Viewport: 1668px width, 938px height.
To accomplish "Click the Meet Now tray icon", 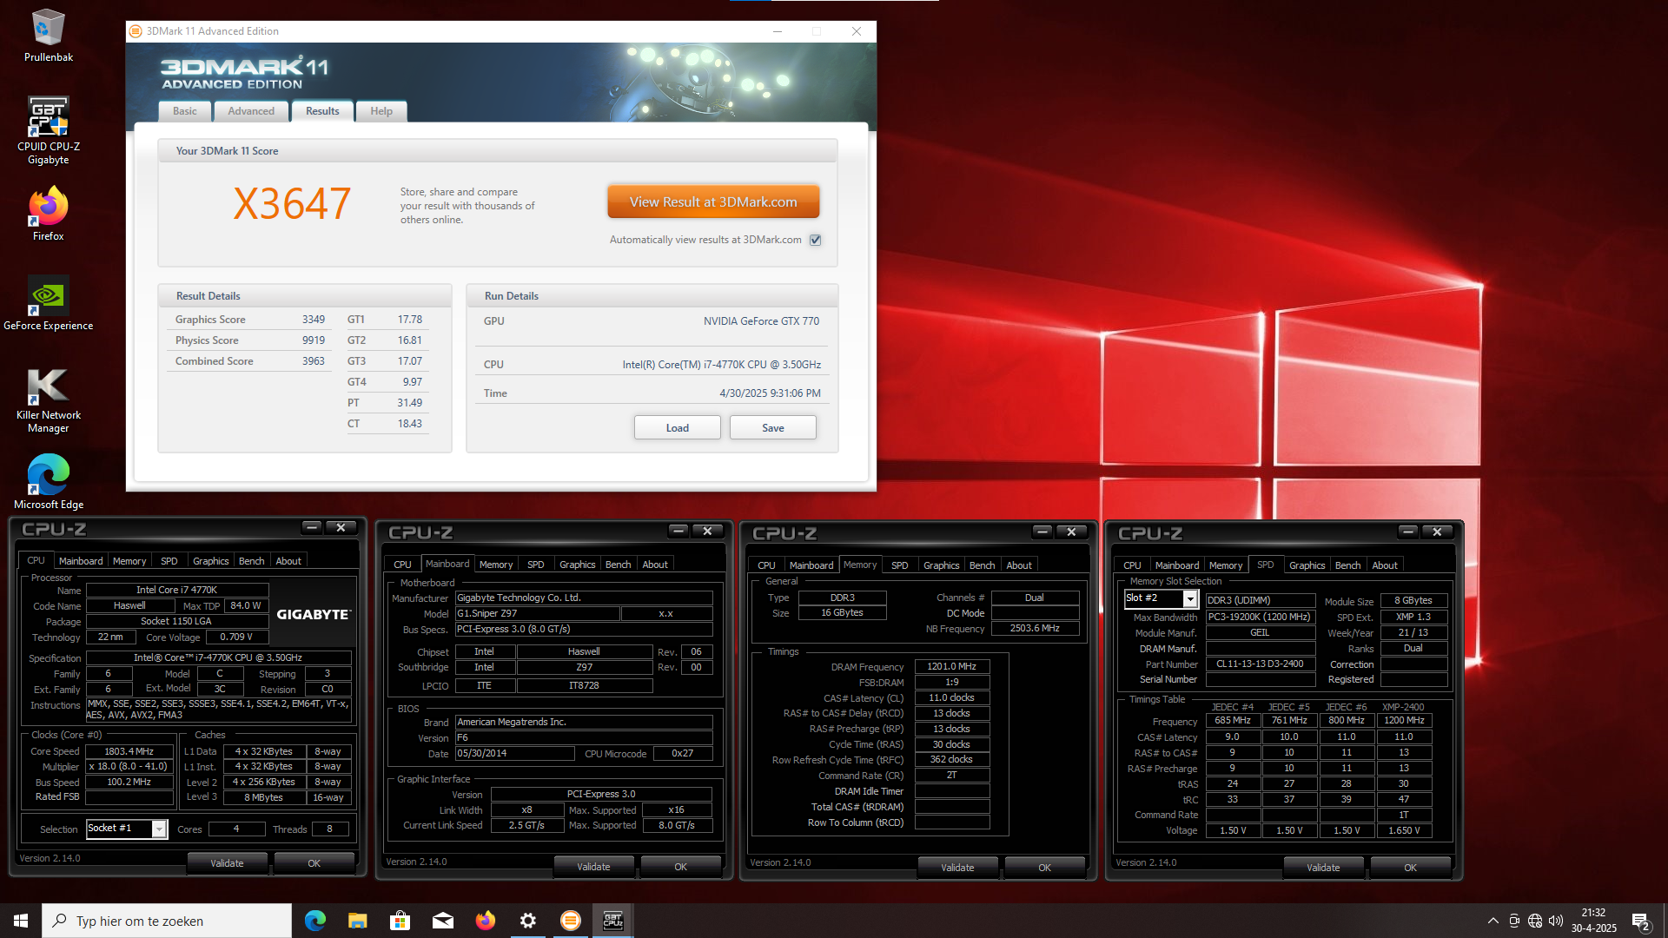I will 1514,921.
